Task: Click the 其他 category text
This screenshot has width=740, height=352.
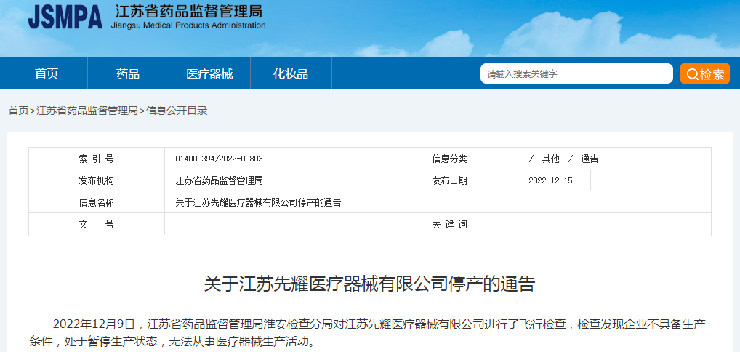Action: [x=550, y=159]
